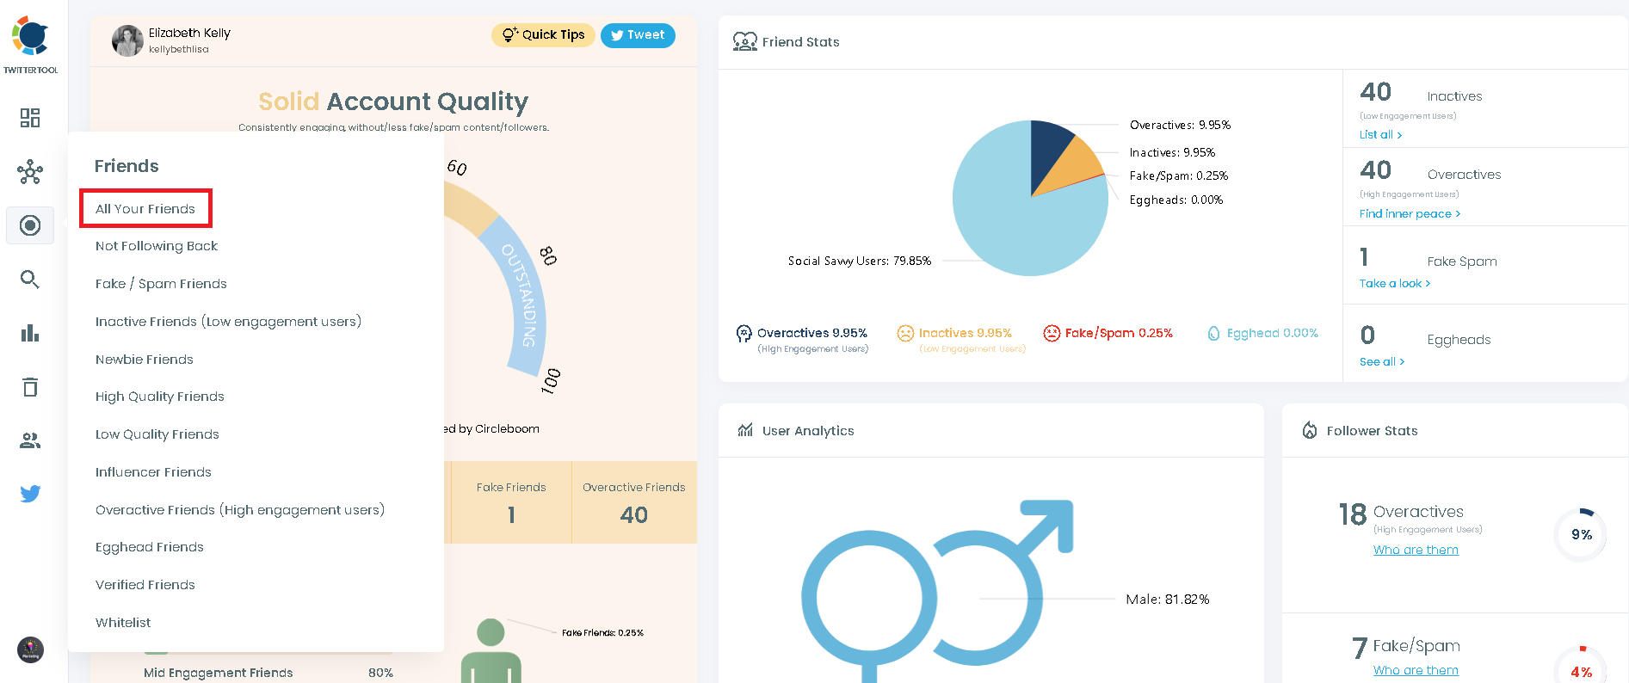Click the Quick Tips button
The image size is (1629, 683).
543,35
